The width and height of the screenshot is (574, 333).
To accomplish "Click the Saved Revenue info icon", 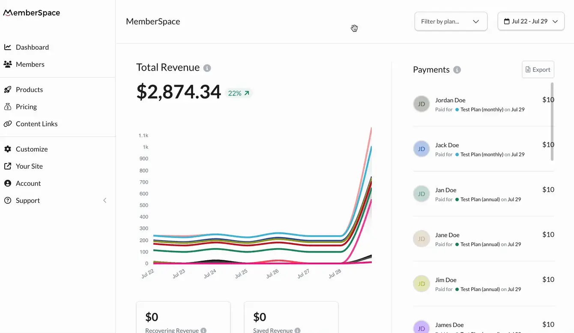I will 297,330.
